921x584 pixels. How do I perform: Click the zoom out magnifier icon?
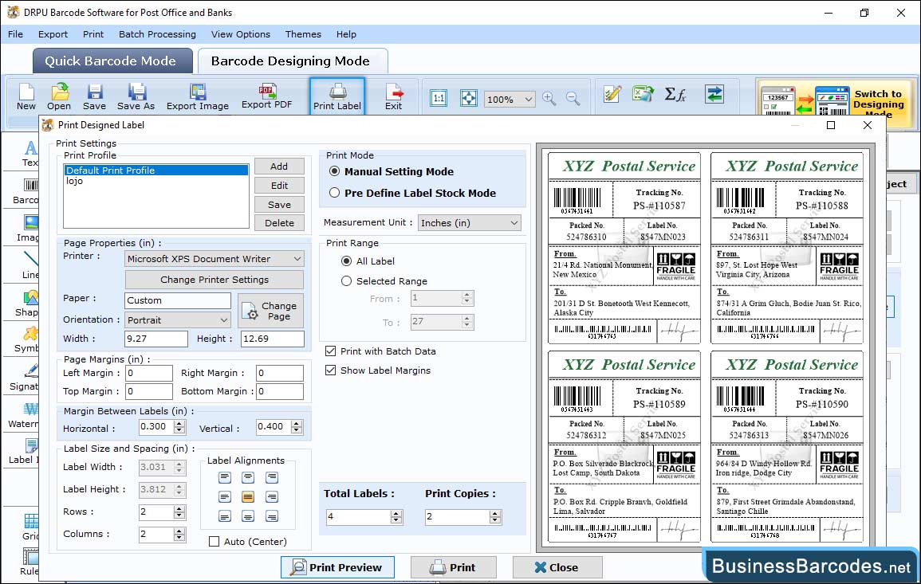coord(573,98)
